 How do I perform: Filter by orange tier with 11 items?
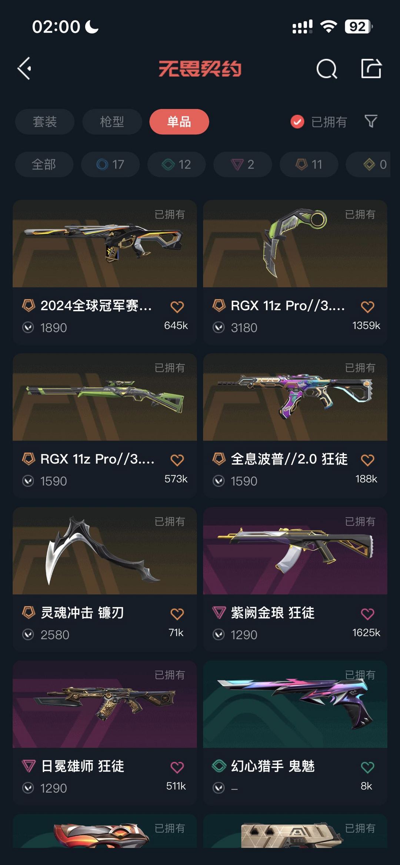click(x=309, y=164)
